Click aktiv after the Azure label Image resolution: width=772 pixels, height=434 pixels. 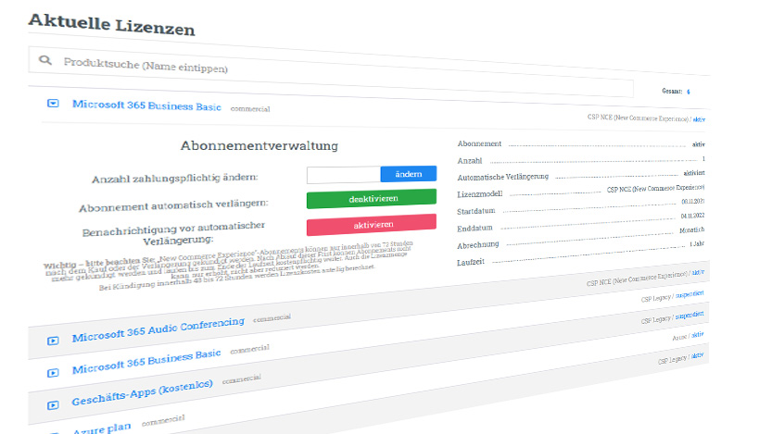[697, 335]
